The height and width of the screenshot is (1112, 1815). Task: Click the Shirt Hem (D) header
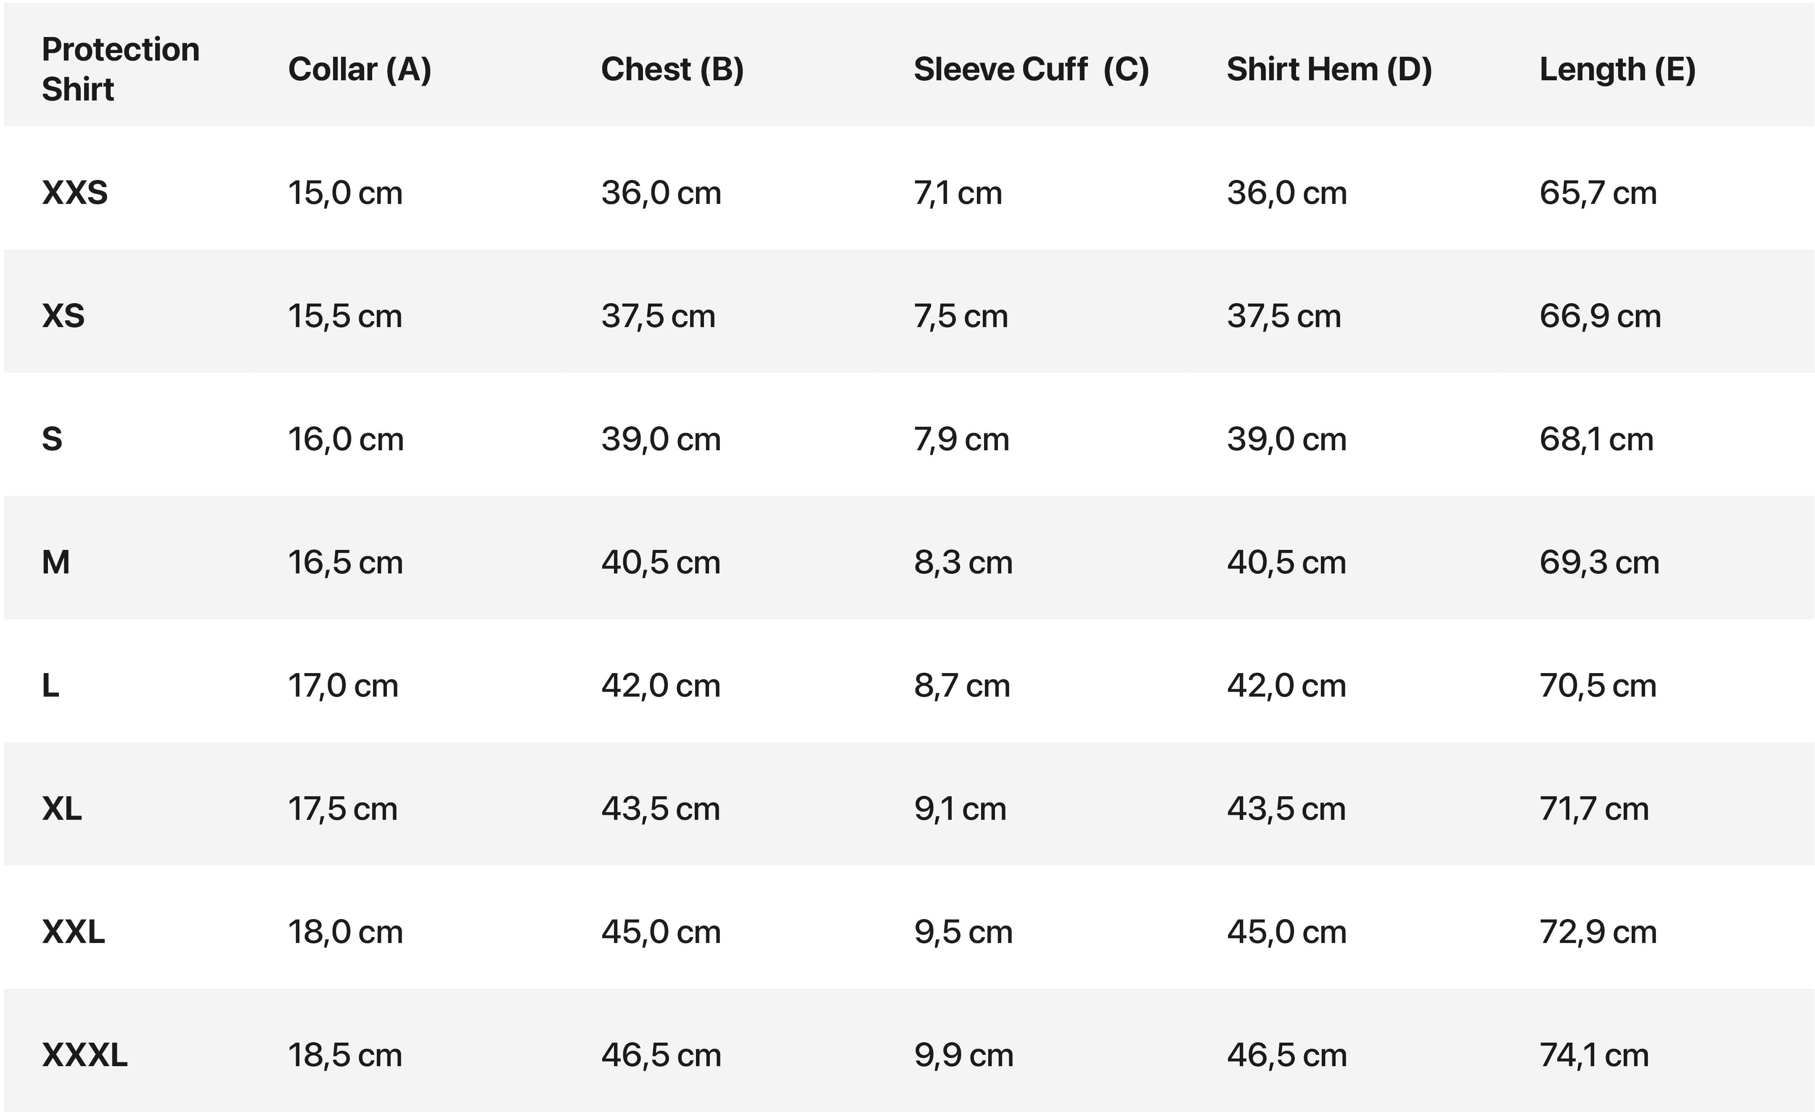pos(1329,69)
